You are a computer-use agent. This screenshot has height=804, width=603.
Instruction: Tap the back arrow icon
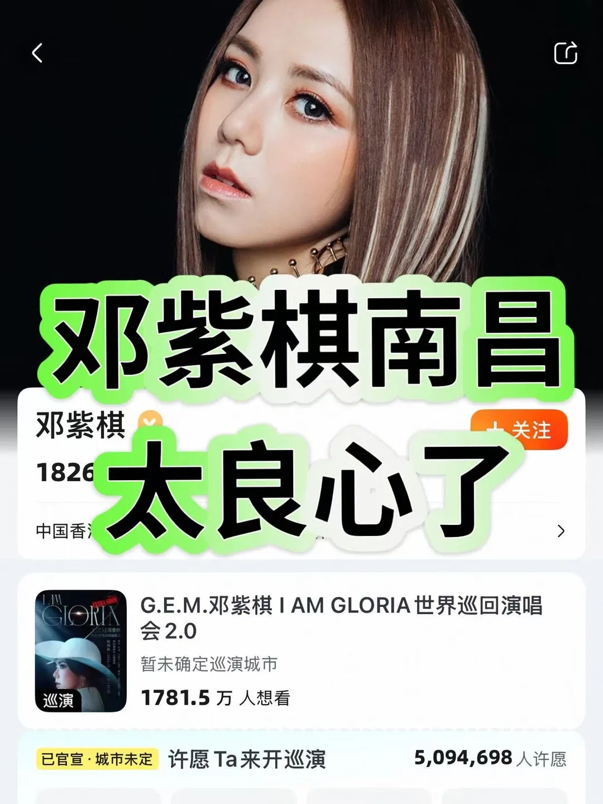[37, 53]
